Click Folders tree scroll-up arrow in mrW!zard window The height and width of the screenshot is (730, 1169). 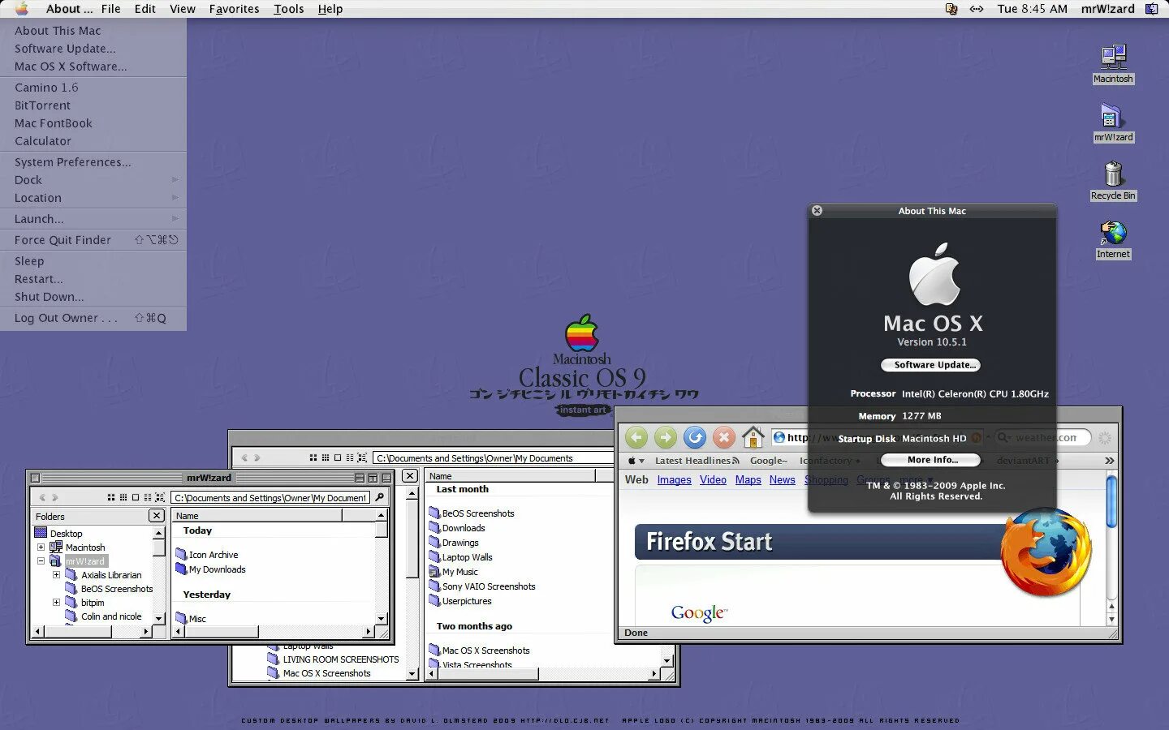158,533
